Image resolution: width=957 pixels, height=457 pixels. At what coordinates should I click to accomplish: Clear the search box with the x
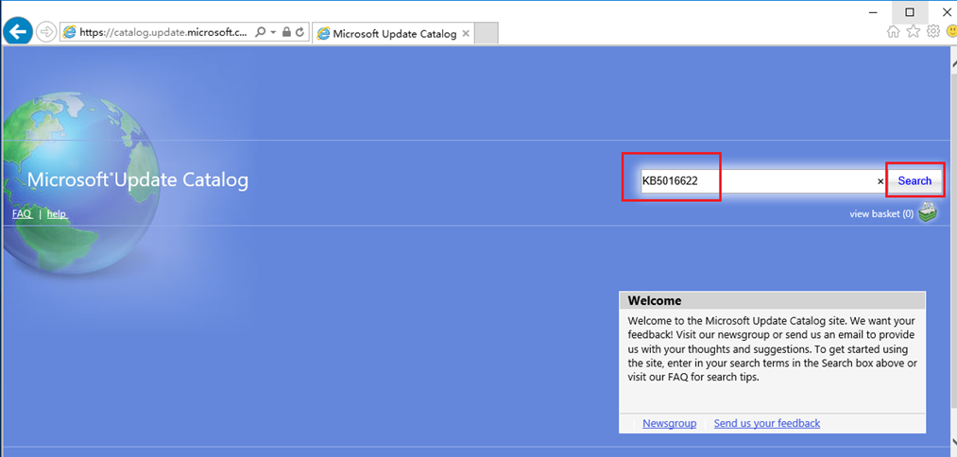coord(880,181)
